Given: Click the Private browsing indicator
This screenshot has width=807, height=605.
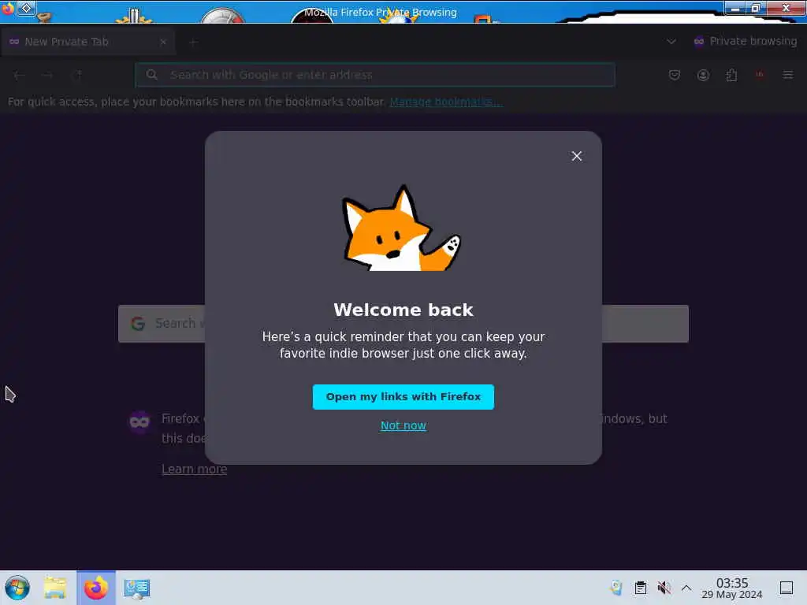Looking at the screenshot, I should pyautogui.click(x=746, y=41).
